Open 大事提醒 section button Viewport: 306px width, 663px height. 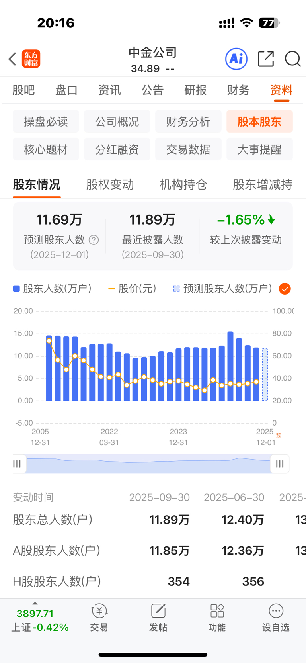point(259,149)
